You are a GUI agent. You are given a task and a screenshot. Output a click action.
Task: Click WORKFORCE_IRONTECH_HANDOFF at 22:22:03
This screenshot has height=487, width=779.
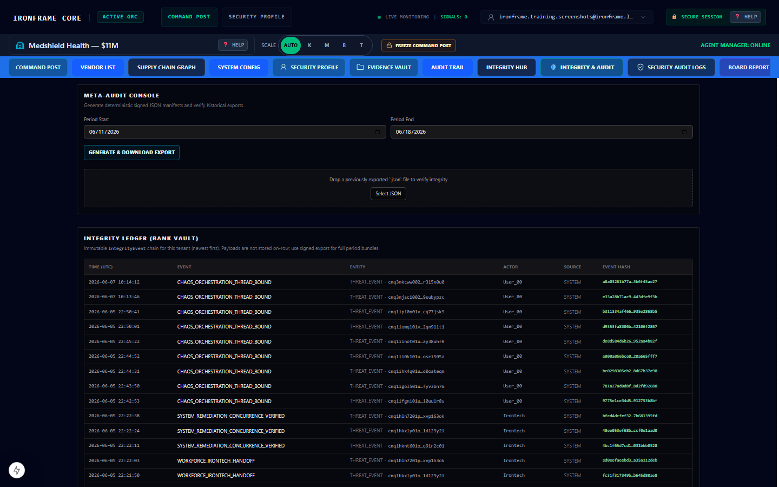(x=216, y=461)
